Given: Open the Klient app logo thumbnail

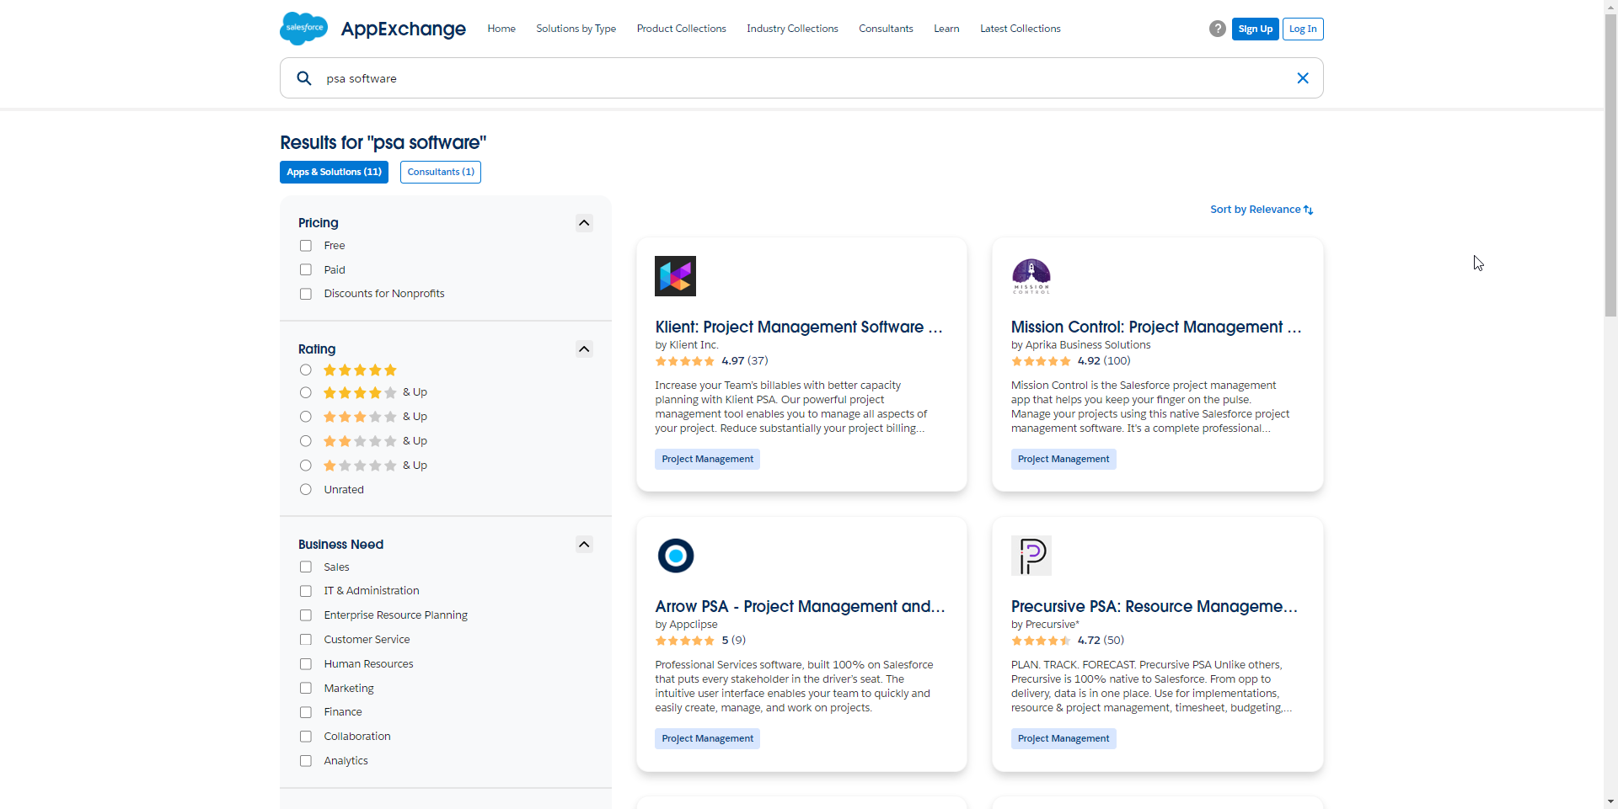Looking at the screenshot, I should coord(675,276).
